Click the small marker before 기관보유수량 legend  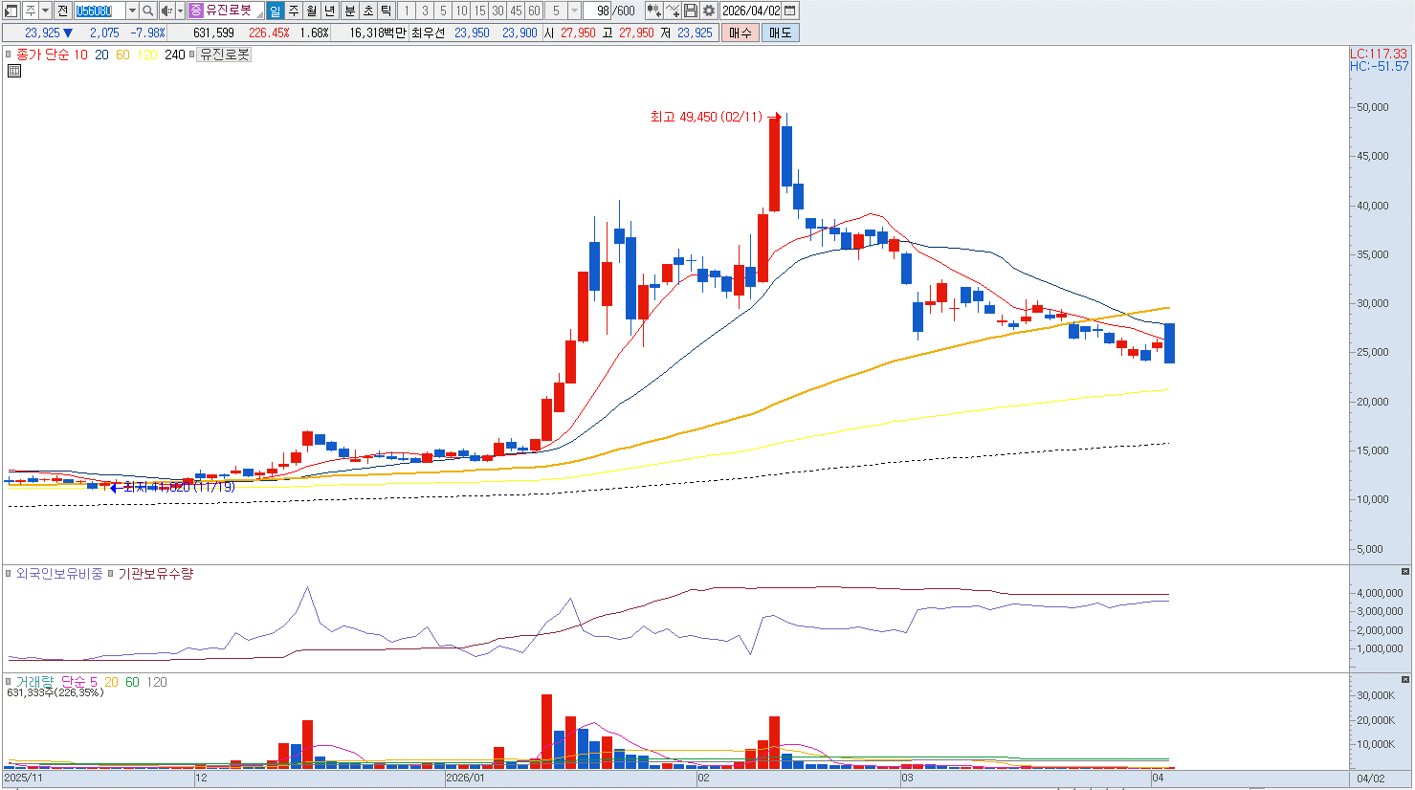(111, 574)
